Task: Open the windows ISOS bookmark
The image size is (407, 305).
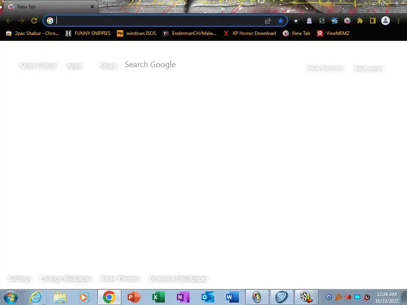Action: [x=137, y=33]
